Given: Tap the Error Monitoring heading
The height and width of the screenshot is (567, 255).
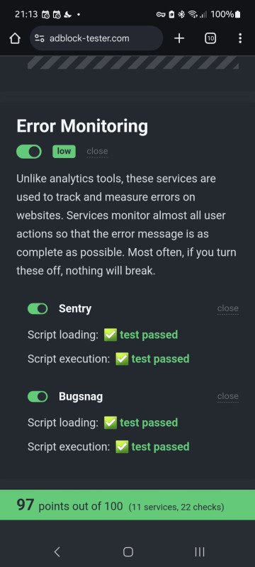Looking at the screenshot, I should pyautogui.click(x=82, y=126).
